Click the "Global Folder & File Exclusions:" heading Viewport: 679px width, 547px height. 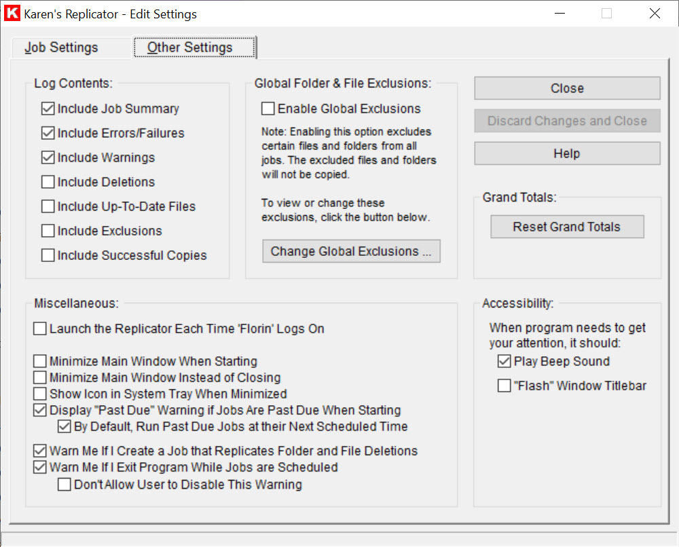[343, 83]
